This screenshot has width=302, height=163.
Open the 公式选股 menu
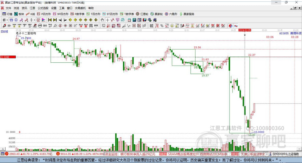pyautogui.click(x=43, y=8)
